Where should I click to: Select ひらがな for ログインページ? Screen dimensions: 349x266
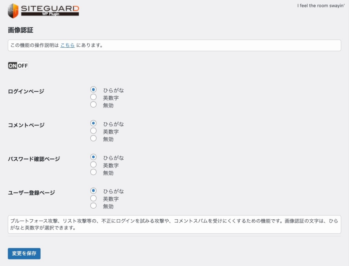[x=93, y=89]
